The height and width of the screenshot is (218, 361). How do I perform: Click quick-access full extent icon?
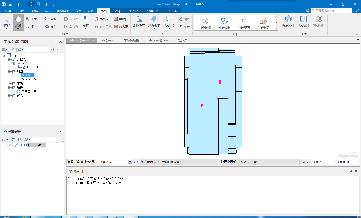52,4
